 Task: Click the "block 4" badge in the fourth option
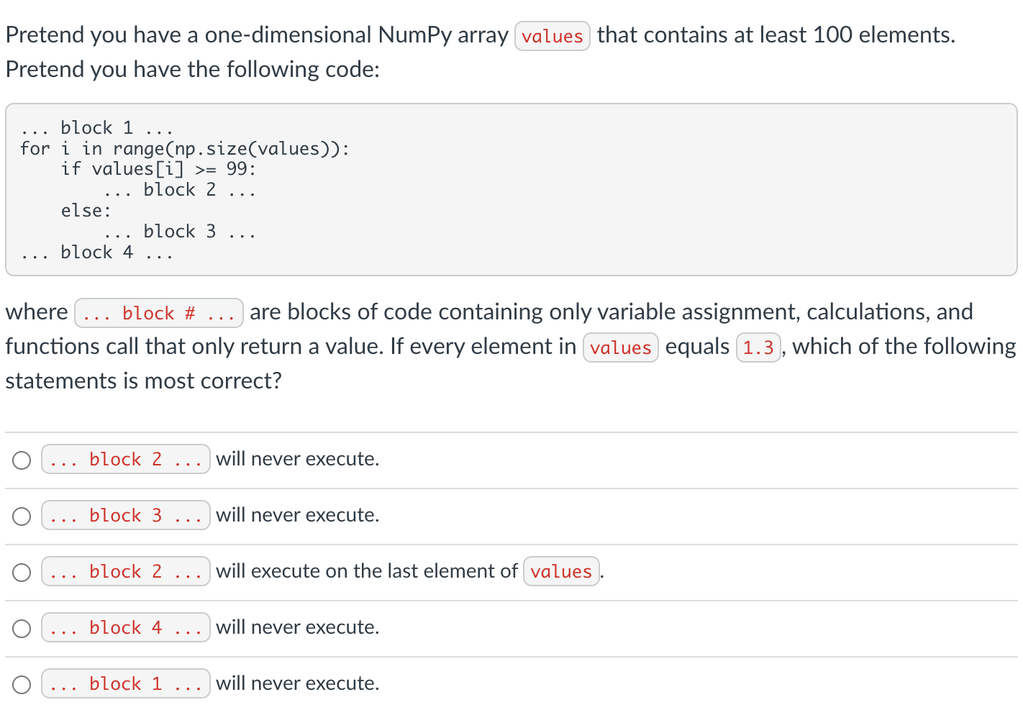coord(125,627)
